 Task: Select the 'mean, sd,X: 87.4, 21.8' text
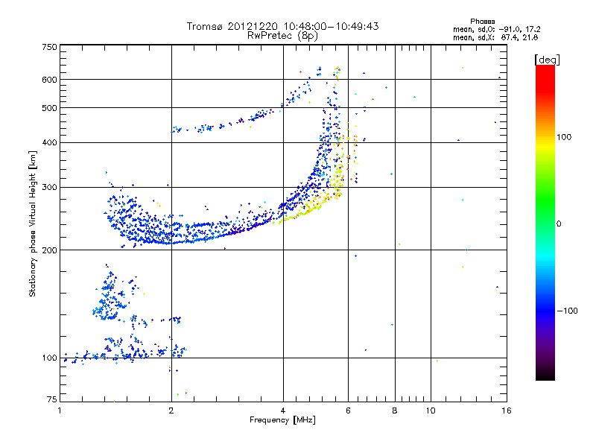(x=495, y=37)
